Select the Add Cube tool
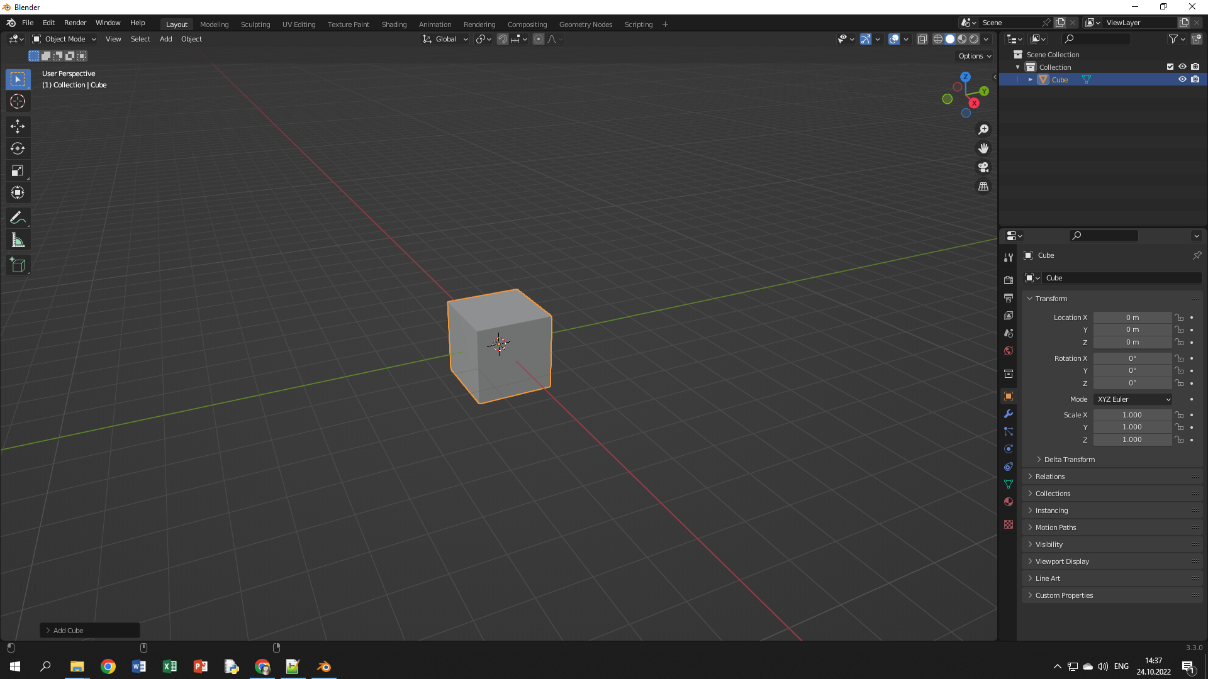Screen dimensions: 1208x679 [x=18, y=265]
